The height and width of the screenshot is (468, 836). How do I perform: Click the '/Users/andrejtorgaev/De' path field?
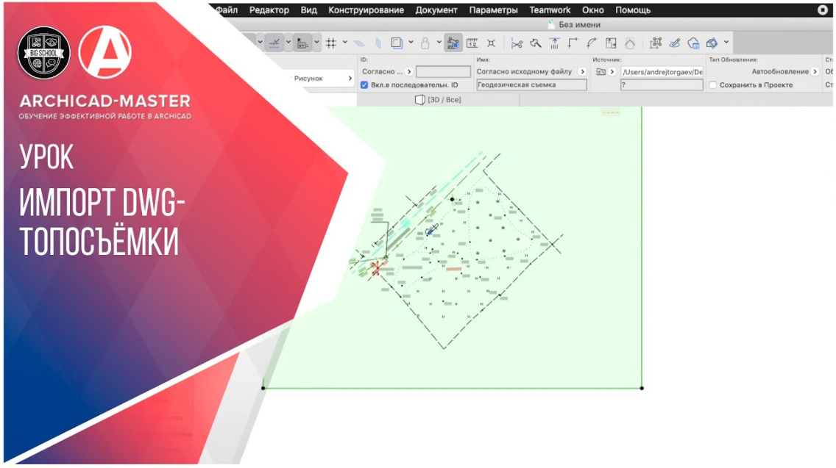tap(662, 71)
